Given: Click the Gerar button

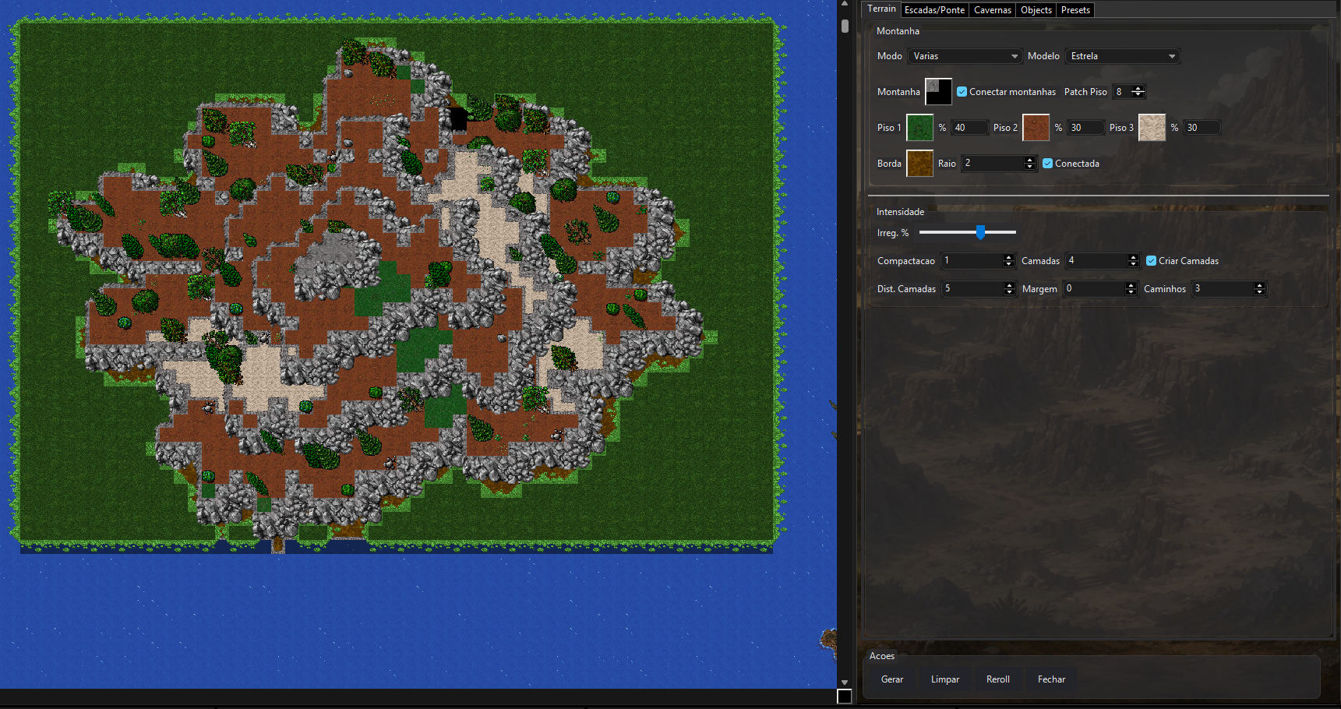Looking at the screenshot, I should point(892,679).
